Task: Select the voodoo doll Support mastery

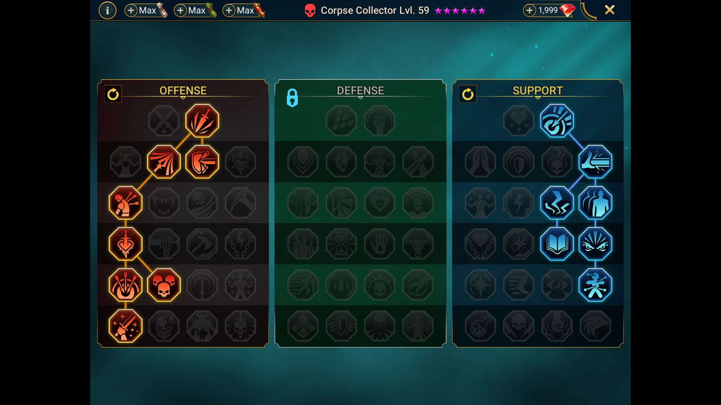Action: (595, 285)
